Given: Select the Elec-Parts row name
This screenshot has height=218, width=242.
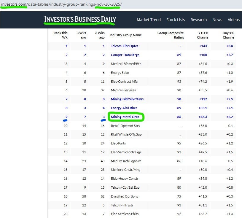Looking at the screenshot, I should coord(118,143).
